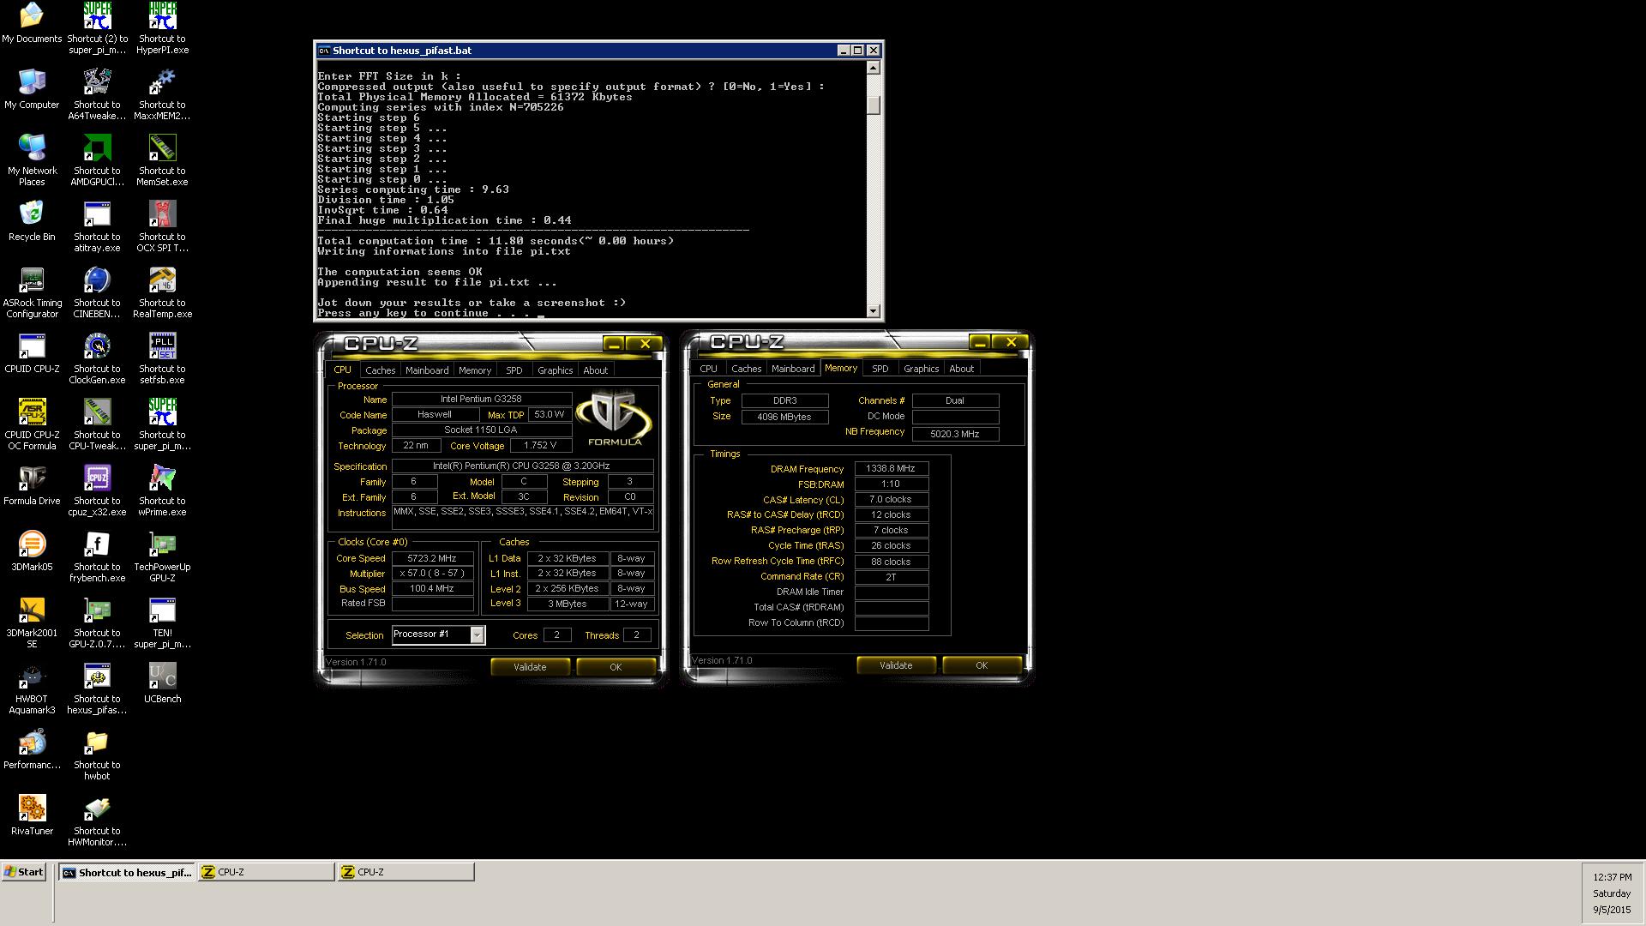The width and height of the screenshot is (1646, 926).
Task: Open the My Documents desktop icon
Action: coord(32,24)
